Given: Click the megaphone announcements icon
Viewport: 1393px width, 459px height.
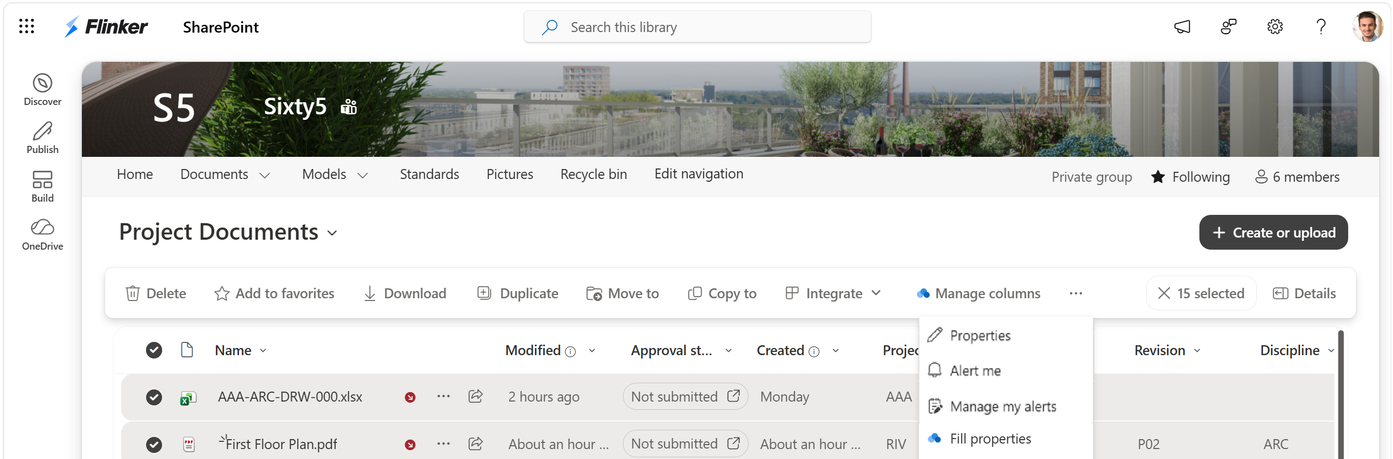Looking at the screenshot, I should click(x=1182, y=27).
